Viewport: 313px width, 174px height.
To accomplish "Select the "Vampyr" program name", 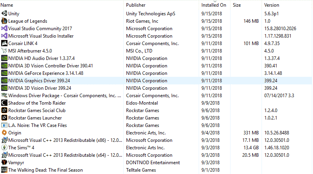I will (x=16, y=163).
